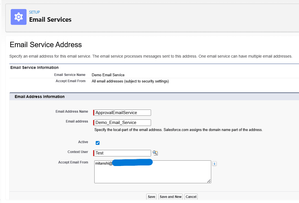Image resolution: width=299 pixels, height=203 pixels.
Task: Click the Email Service Information section header
Action: [34, 67]
